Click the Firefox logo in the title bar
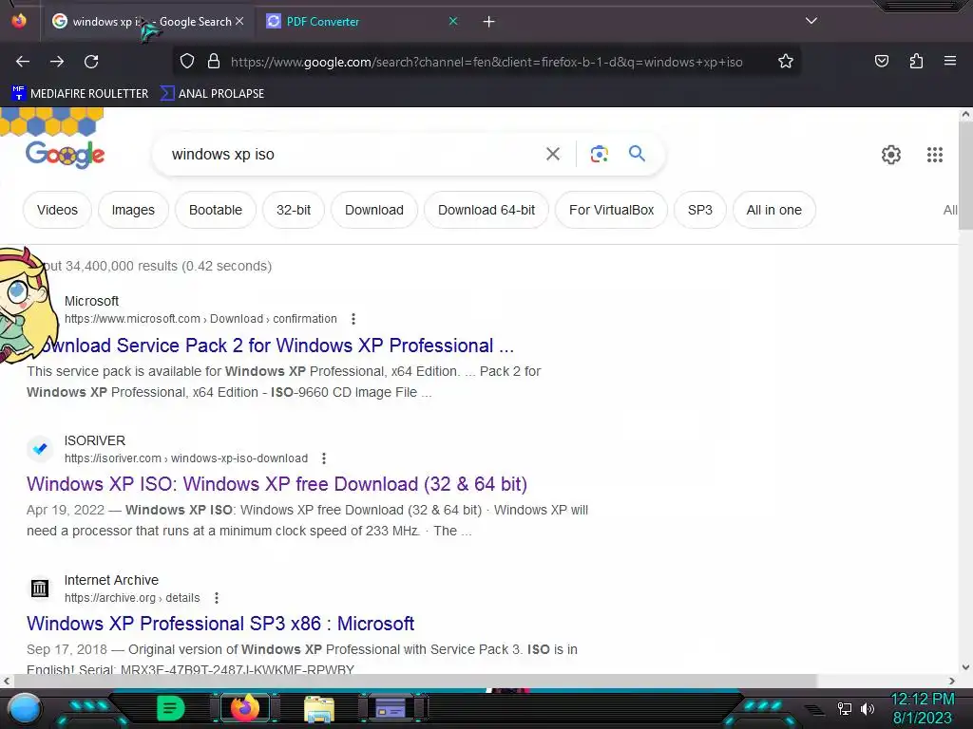The width and height of the screenshot is (973, 729). coord(19,21)
